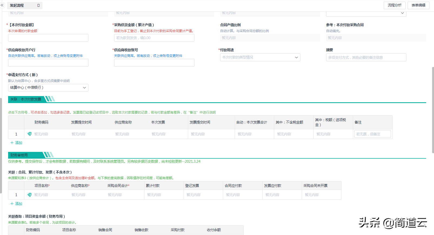Screen dimensions: 434x235
Task: Open 付款用途 dropdown
Action: (x=260, y=57)
